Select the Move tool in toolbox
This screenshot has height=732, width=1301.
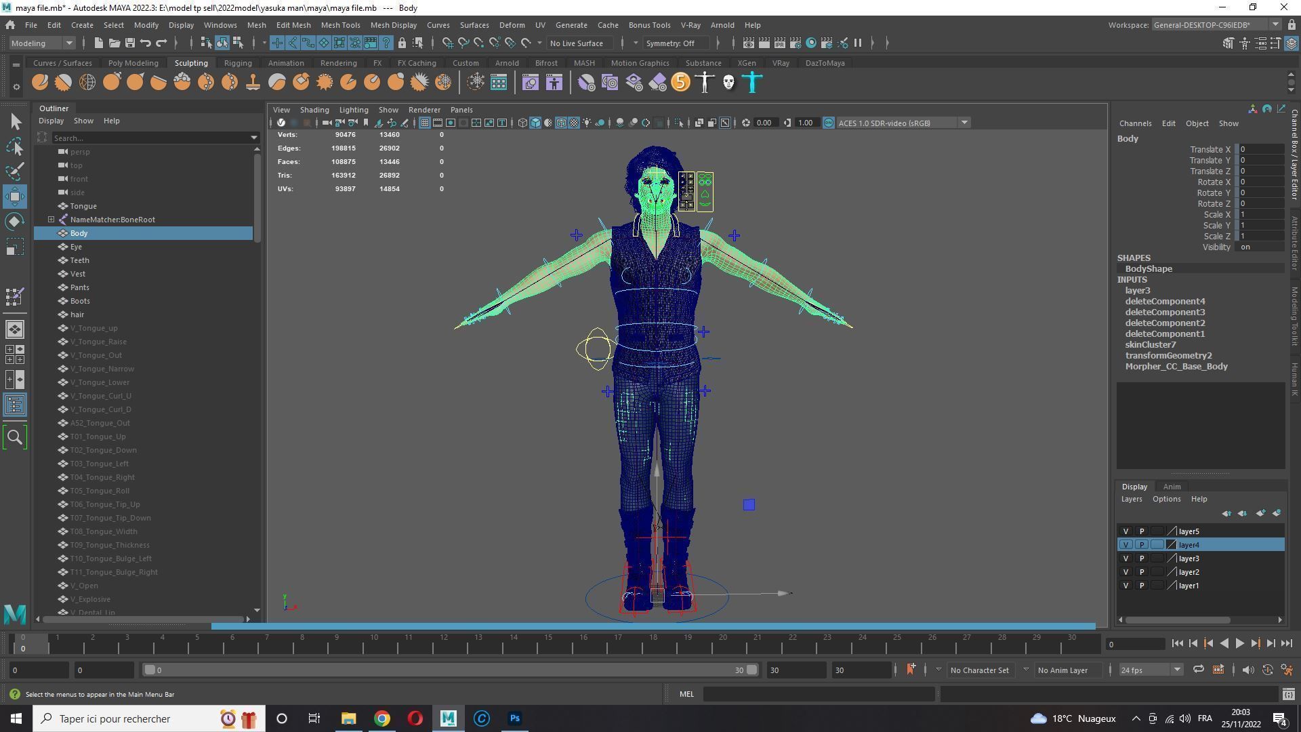(x=15, y=197)
